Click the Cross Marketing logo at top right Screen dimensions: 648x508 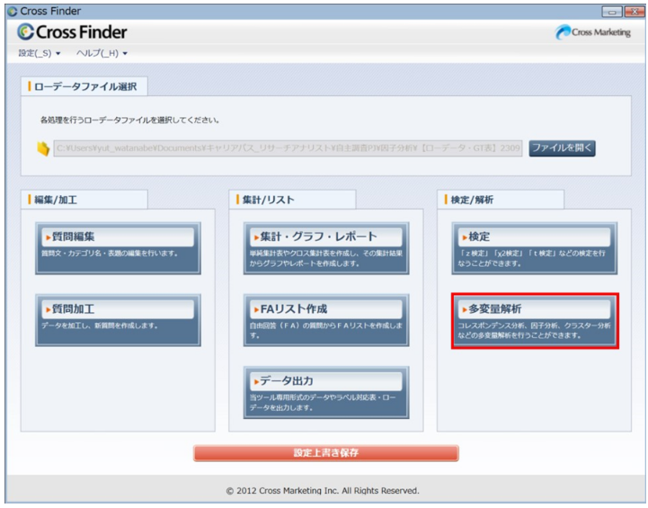click(594, 32)
